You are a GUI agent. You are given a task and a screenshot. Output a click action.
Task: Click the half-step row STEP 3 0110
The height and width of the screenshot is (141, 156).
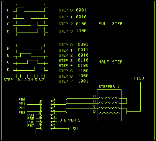tap(74, 60)
